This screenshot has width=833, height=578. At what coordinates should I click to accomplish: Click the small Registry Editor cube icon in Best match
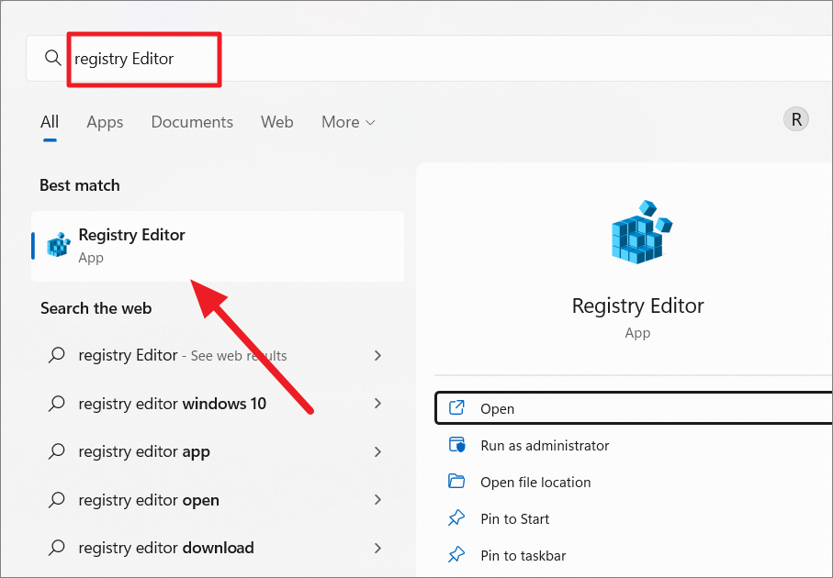pos(59,245)
